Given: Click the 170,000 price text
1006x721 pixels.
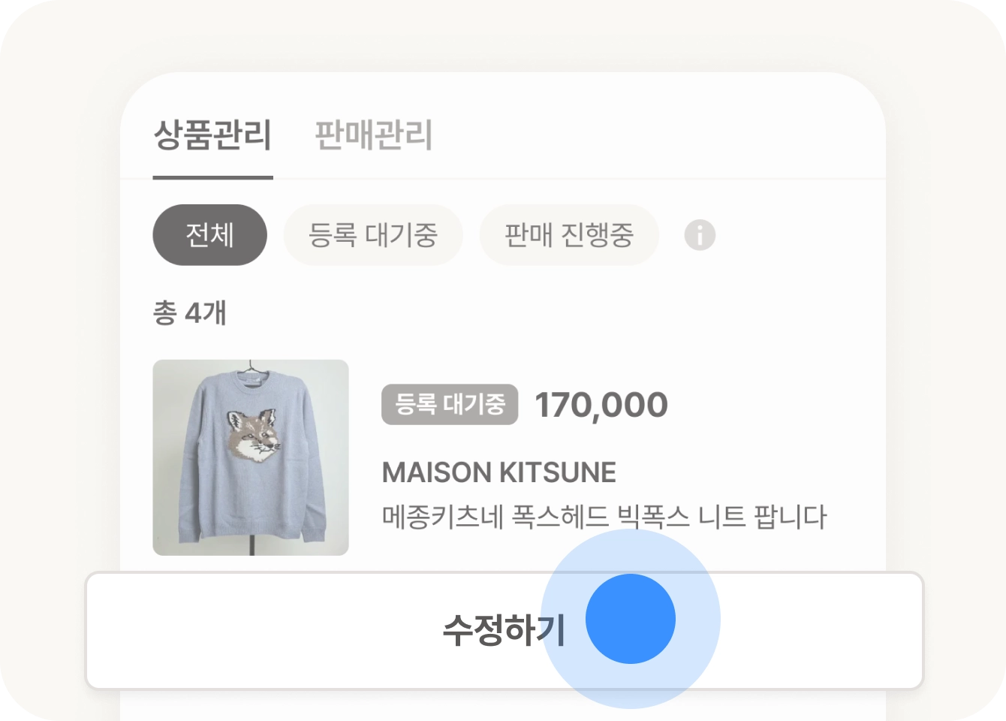Looking at the screenshot, I should pos(601,406).
